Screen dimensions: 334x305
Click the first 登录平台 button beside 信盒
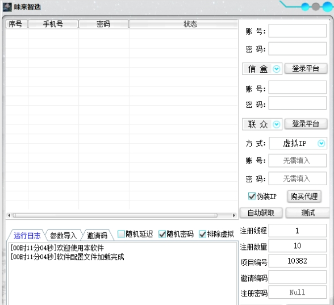pyautogui.click(x=306, y=69)
